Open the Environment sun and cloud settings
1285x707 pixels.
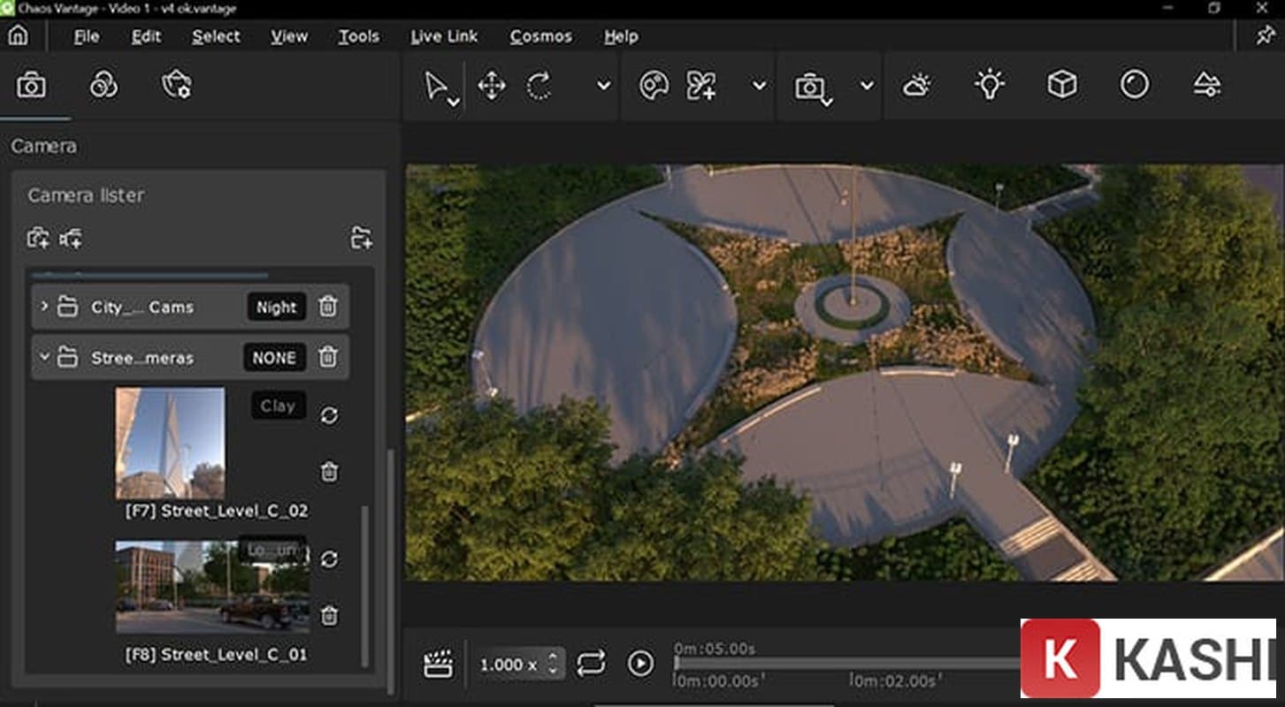pyautogui.click(x=916, y=86)
